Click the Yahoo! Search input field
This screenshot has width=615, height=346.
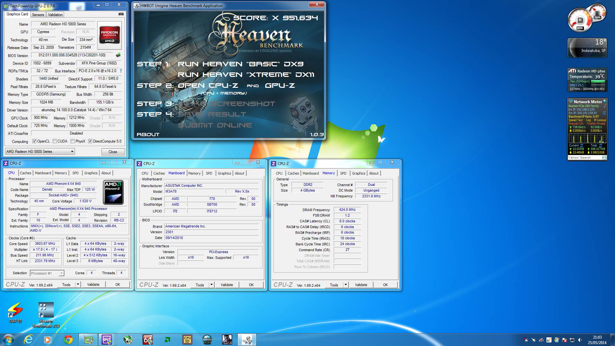[585, 158]
